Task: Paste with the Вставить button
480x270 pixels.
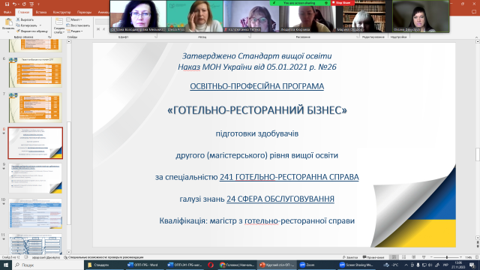Action: 8,25
